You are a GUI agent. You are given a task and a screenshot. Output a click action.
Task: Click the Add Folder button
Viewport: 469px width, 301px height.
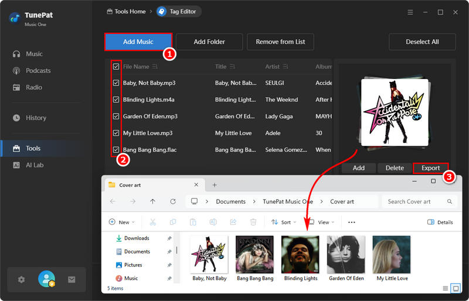tap(209, 42)
